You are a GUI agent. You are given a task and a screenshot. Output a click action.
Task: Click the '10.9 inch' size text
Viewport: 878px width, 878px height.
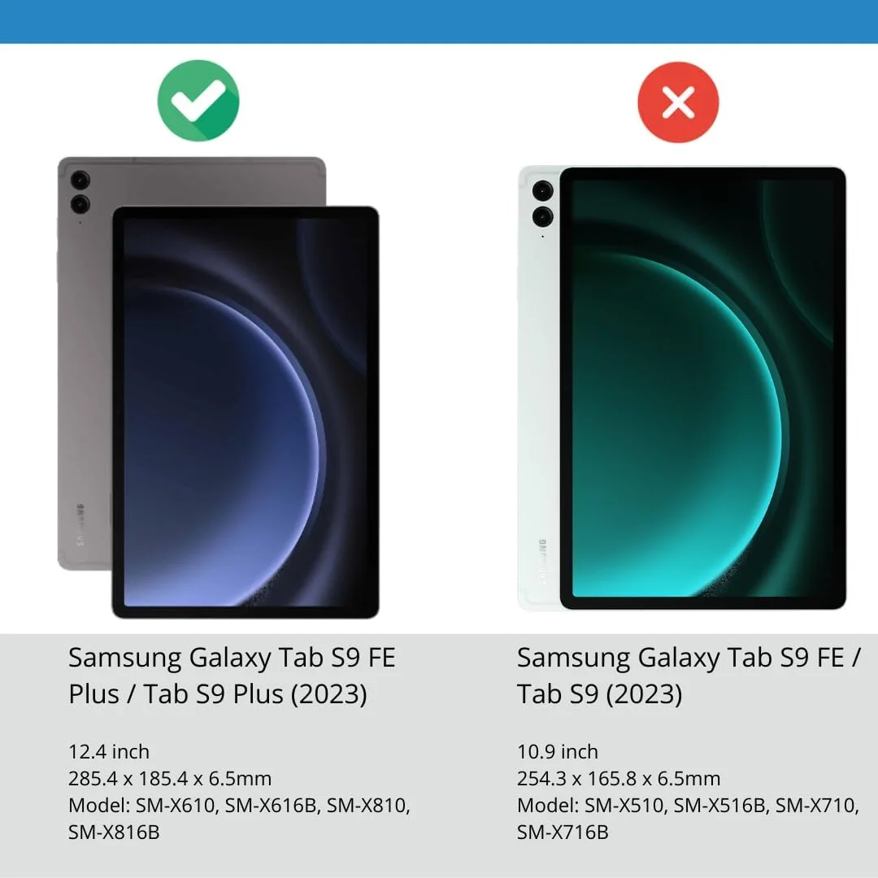558,751
